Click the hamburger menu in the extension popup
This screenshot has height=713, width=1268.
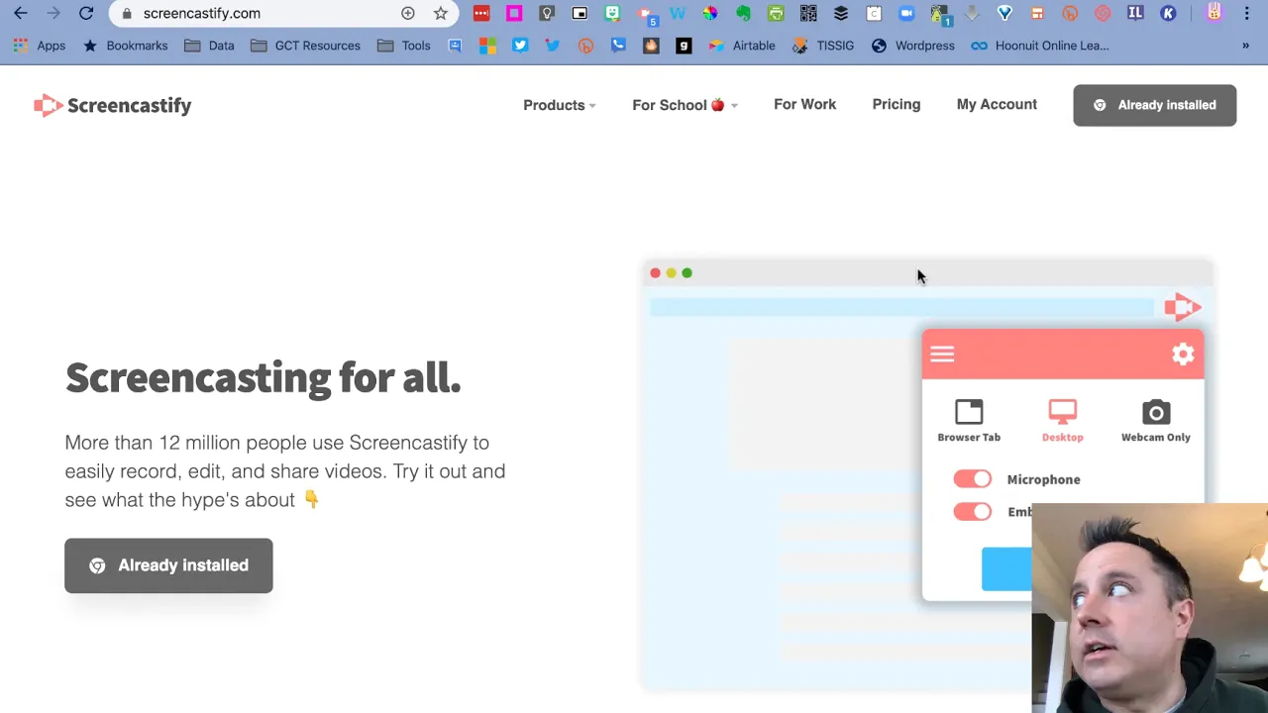[x=942, y=355]
